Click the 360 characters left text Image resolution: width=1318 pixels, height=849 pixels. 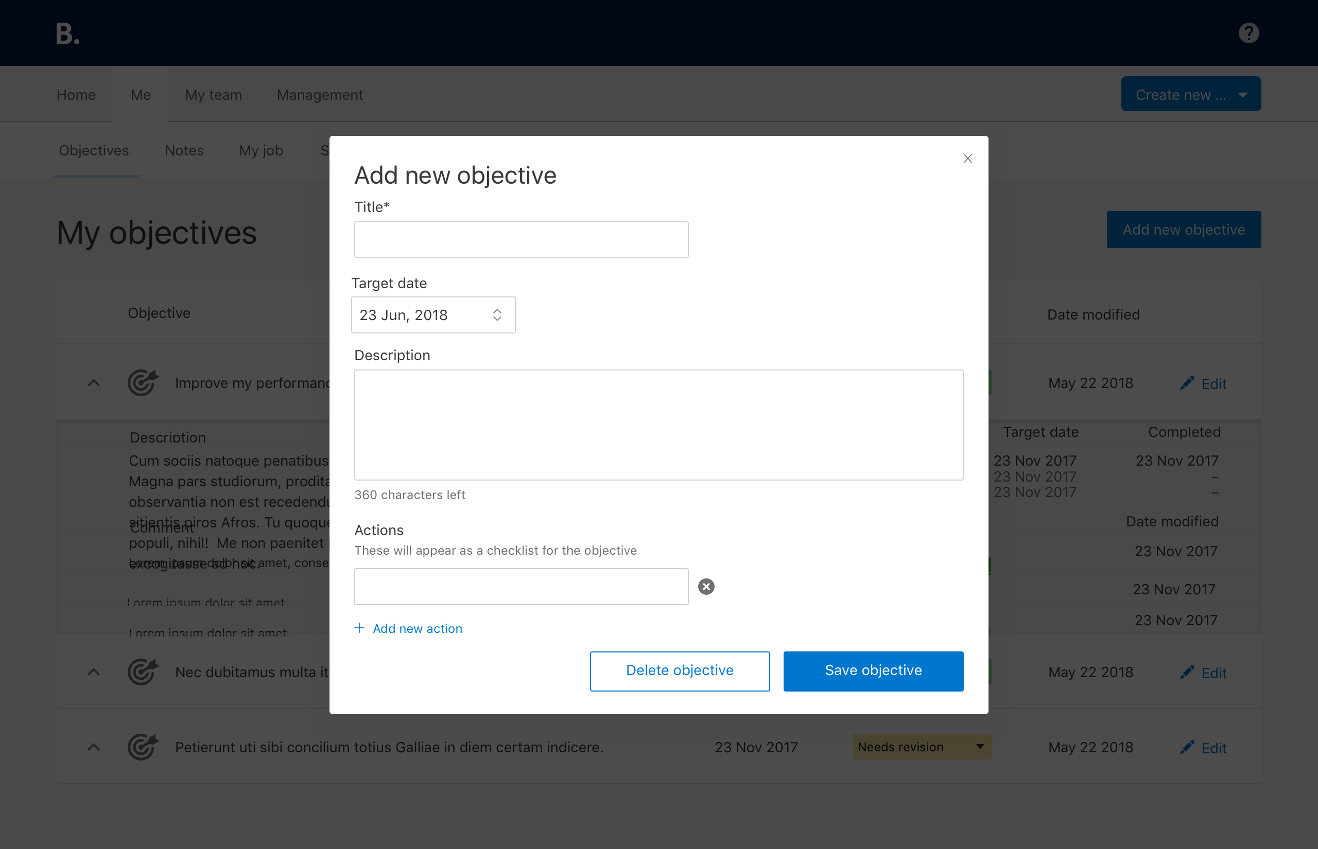click(x=410, y=494)
